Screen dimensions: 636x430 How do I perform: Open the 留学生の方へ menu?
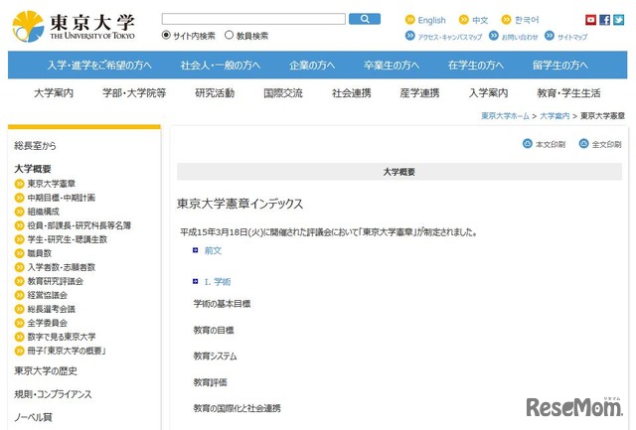pyautogui.click(x=560, y=65)
